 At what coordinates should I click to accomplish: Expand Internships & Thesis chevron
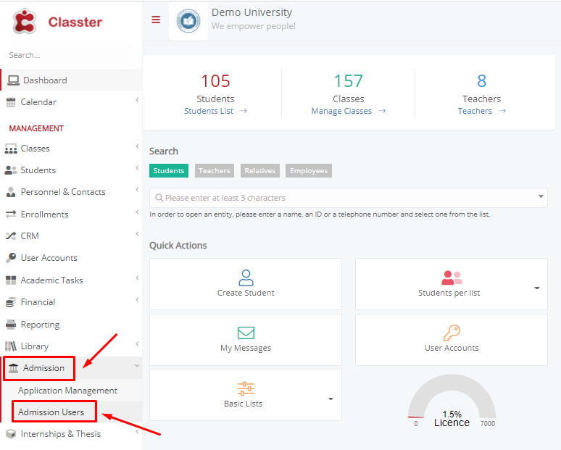[x=137, y=432]
